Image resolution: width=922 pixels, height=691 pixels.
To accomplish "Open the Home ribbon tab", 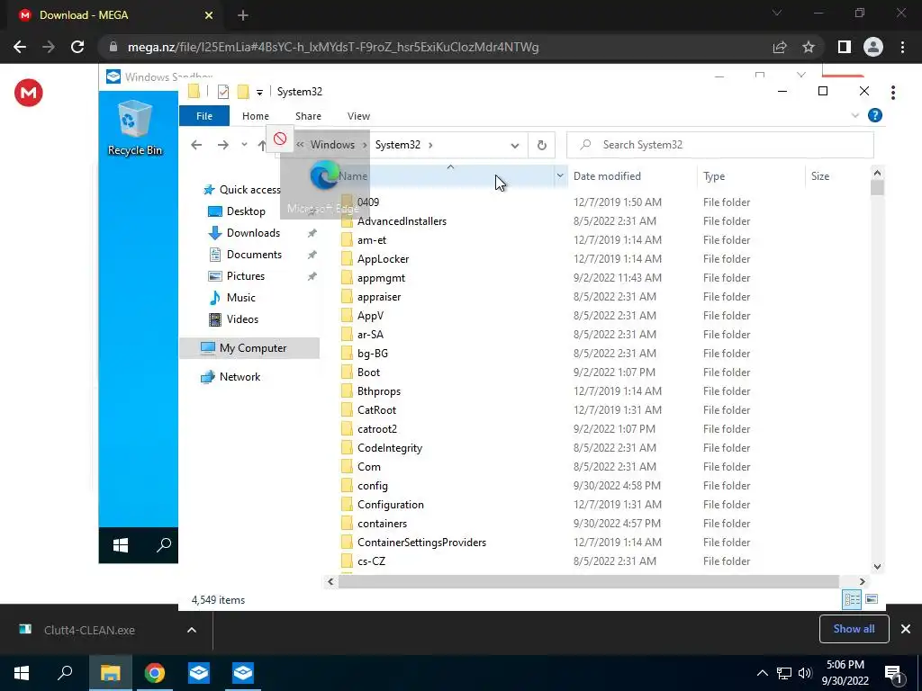I will [255, 116].
